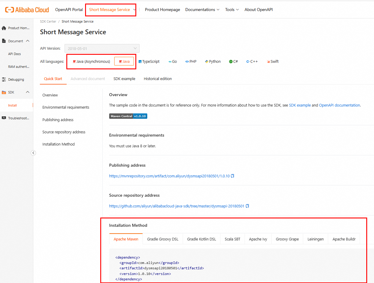The height and width of the screenshot is (283, 374).
Task: Expand the Documentations menu
Action: coord(202,10)
